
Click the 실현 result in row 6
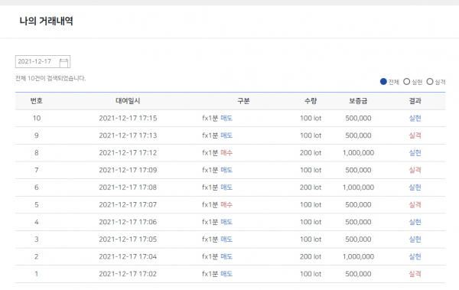tap(415, 187)
